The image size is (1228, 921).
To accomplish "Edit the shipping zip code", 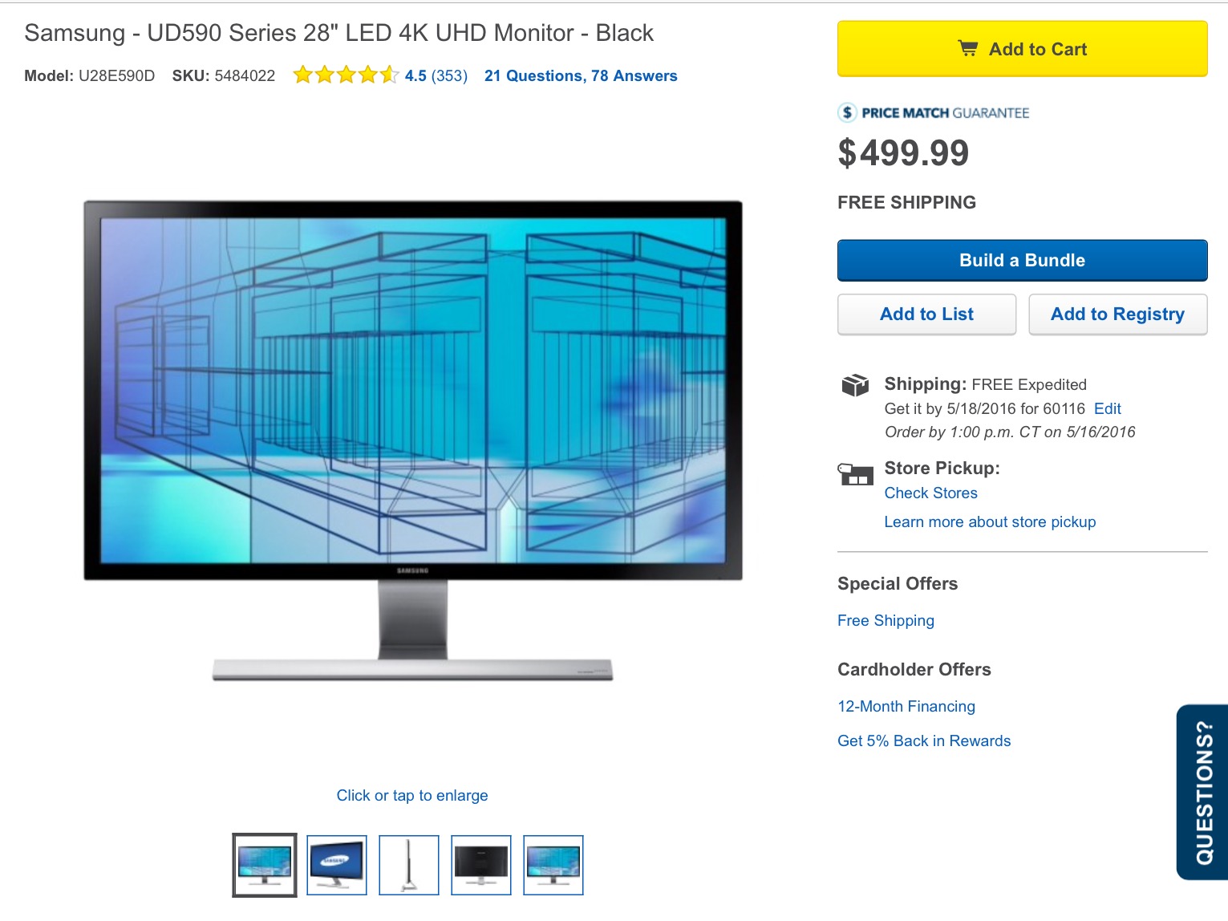I will pos(1108,409).
